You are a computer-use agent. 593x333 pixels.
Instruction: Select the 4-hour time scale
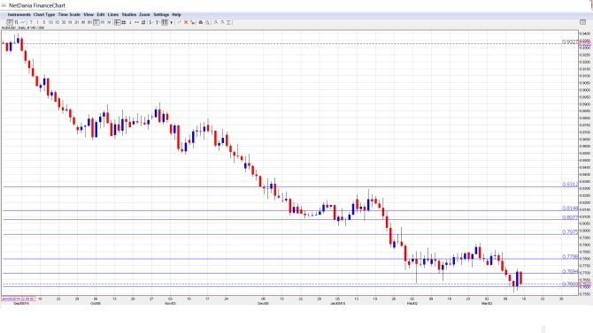83,22
